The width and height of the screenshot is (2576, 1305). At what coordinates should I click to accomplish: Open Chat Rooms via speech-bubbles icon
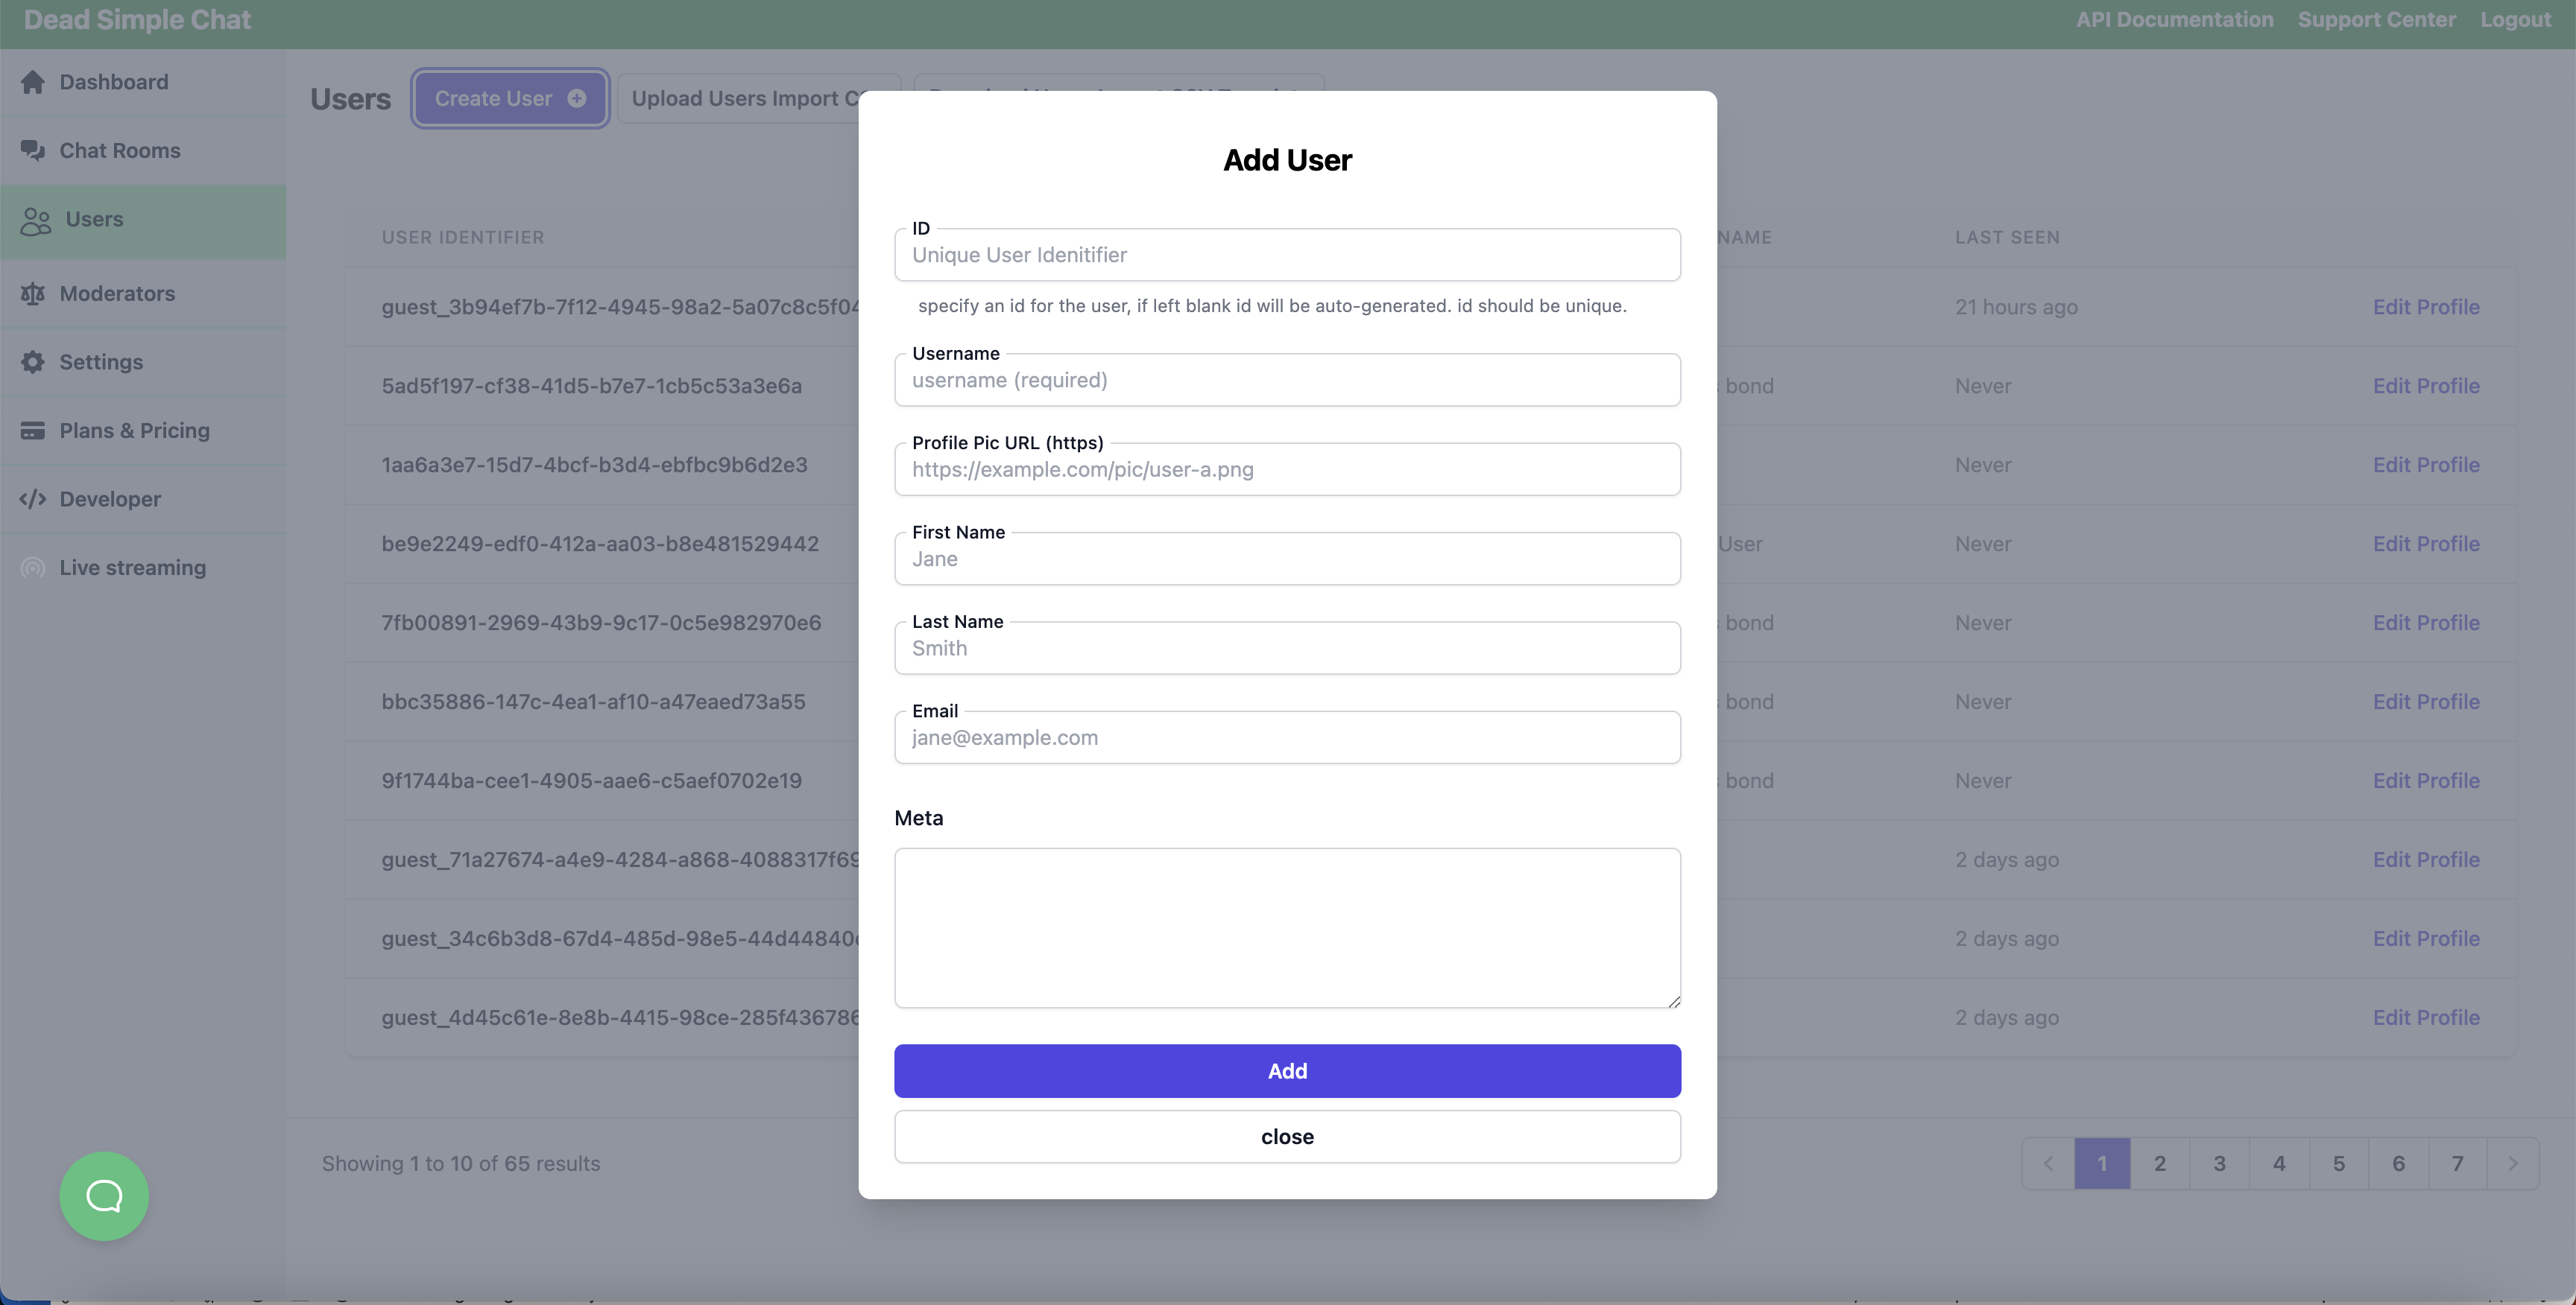(33, 150)
